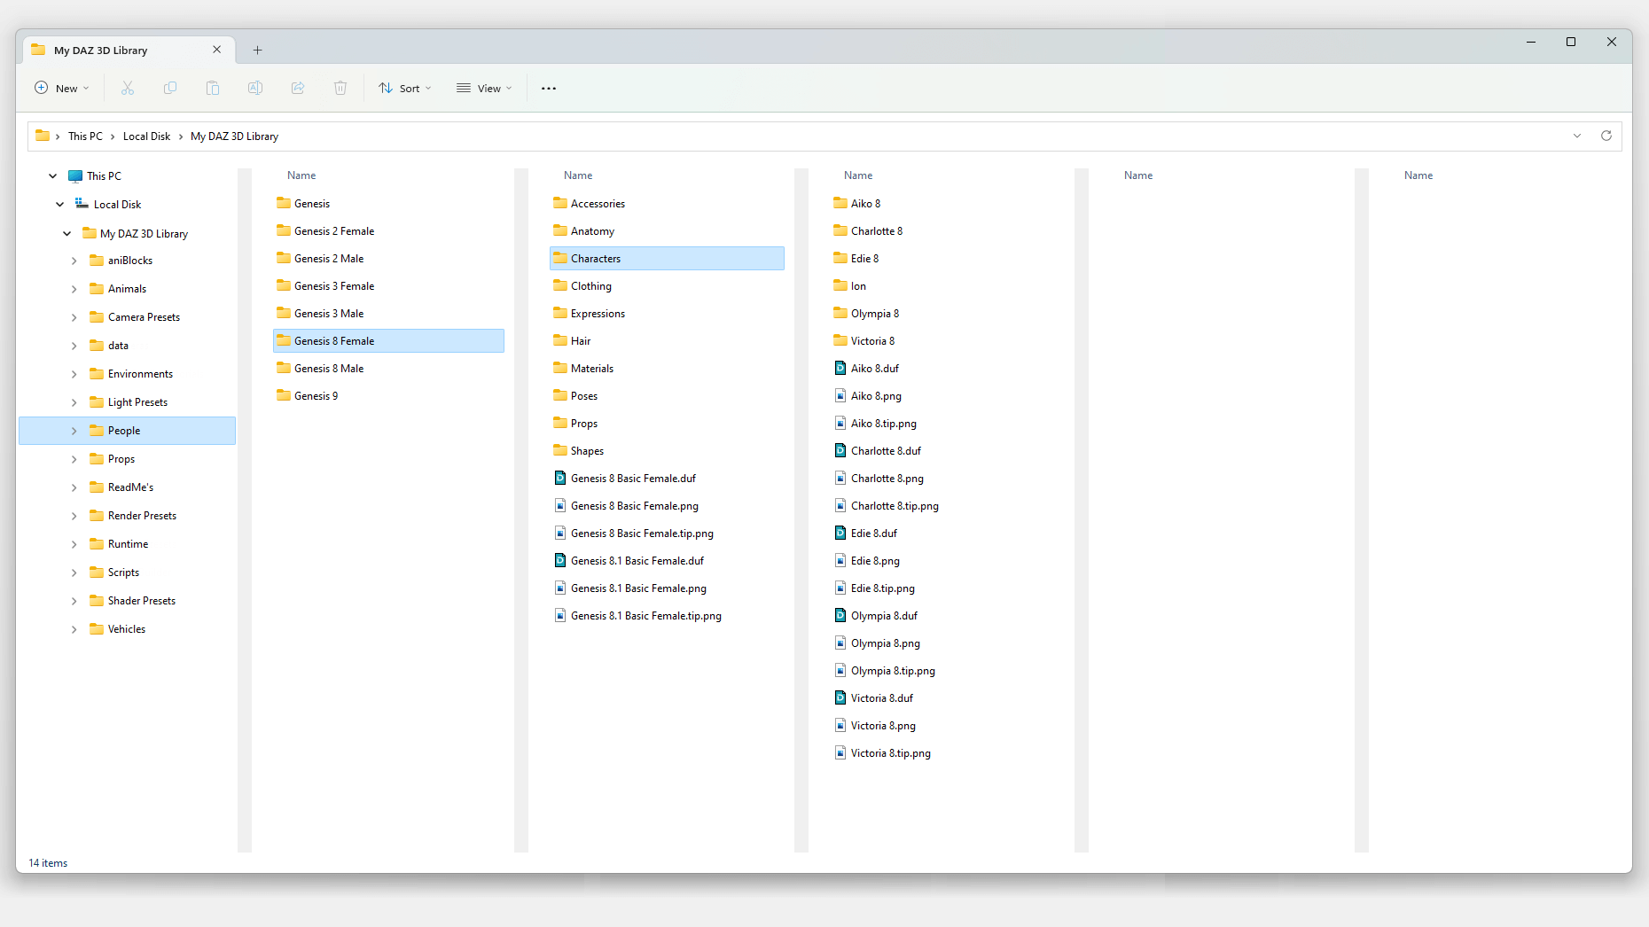Click the Rename icon in toolbar
1649x927 pixels.
pyautogui.click(x=255, y=88)
